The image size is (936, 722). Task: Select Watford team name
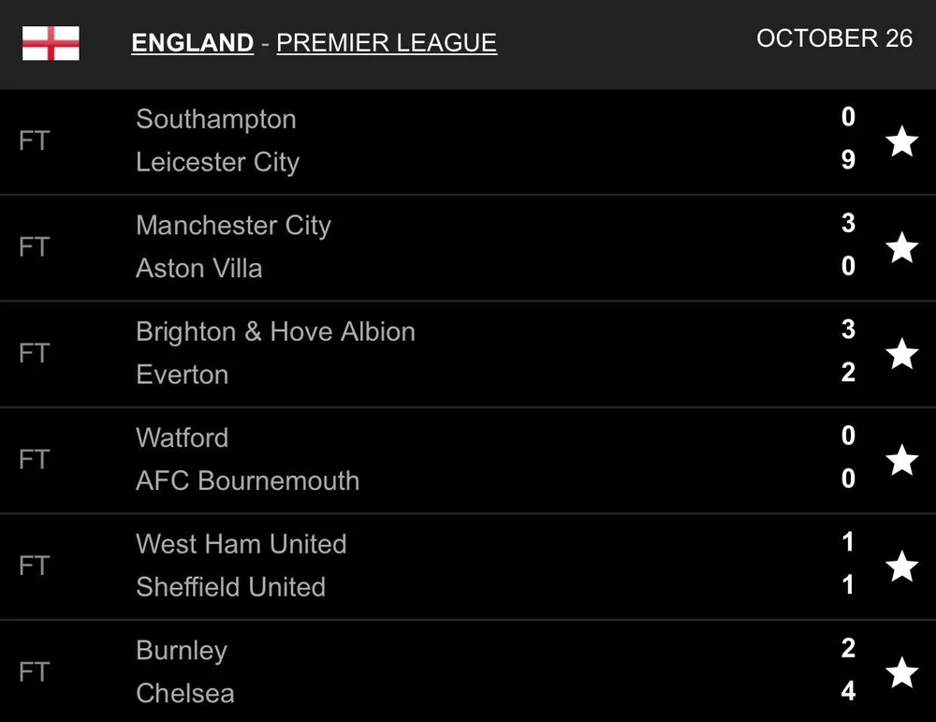coord(182,437)
